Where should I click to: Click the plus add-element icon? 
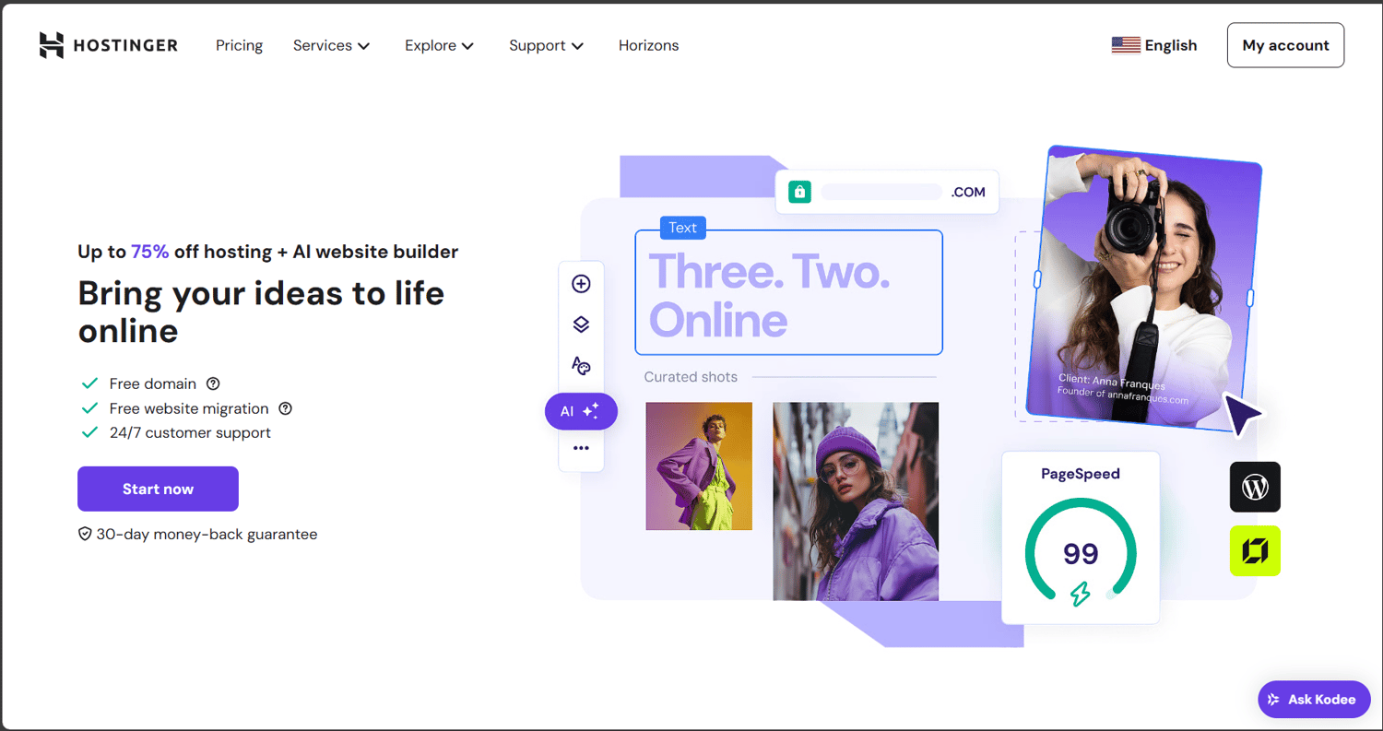(581, 284)
